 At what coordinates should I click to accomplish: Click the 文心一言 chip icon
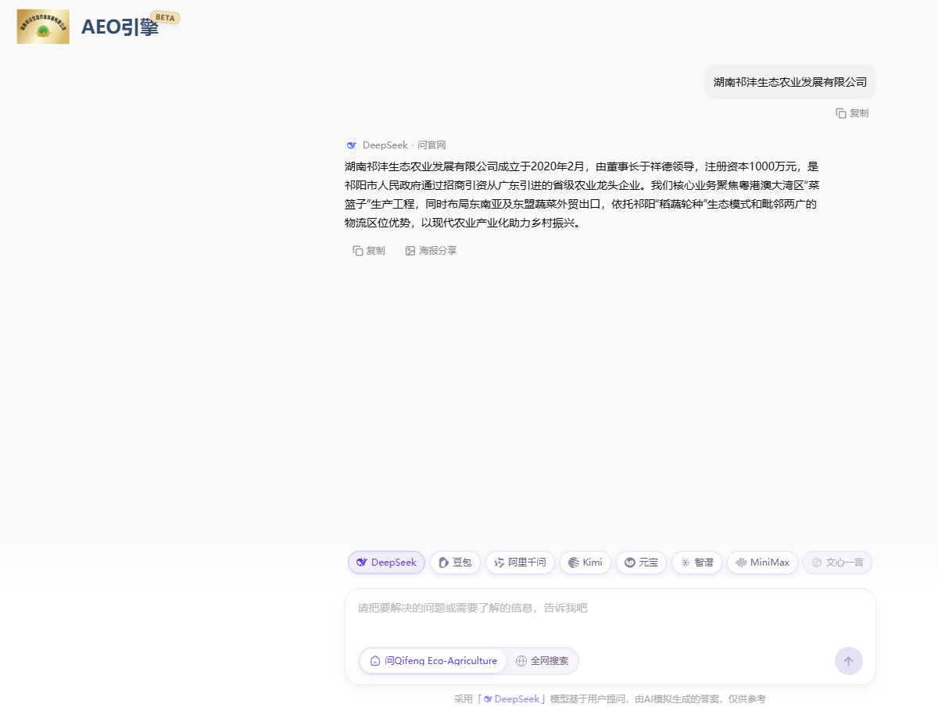[x=816, y=563]
